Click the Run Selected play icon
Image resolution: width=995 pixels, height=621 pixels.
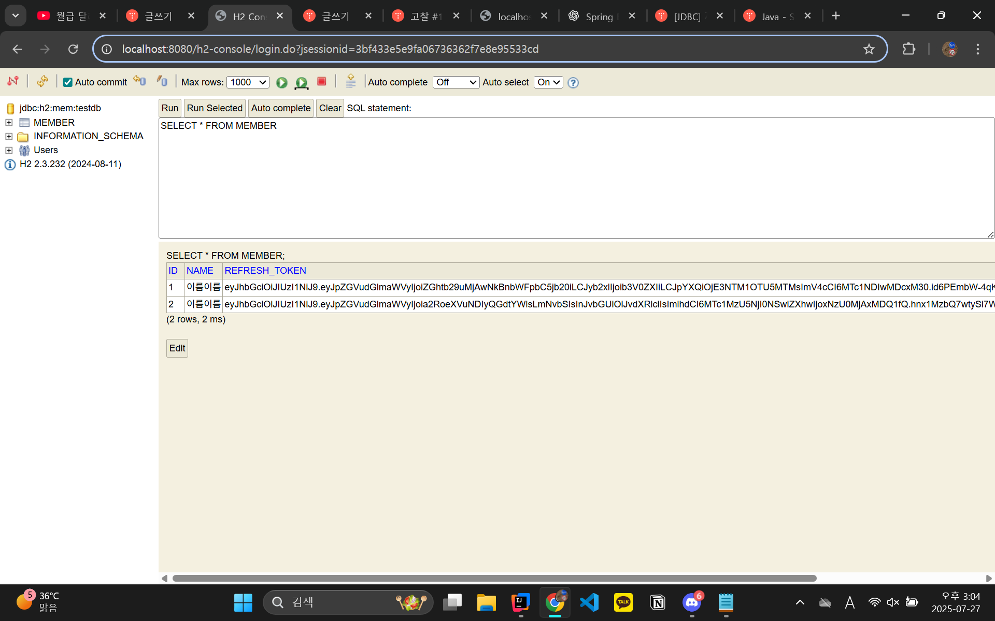[x=301, y=82]
